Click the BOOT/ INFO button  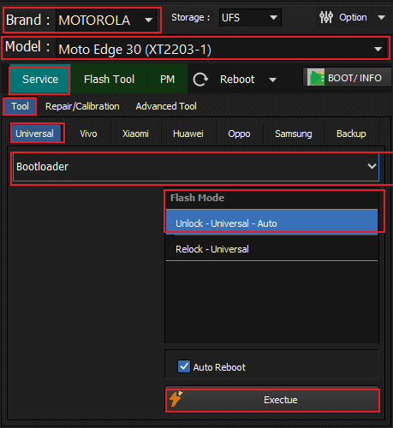point(348,78)
